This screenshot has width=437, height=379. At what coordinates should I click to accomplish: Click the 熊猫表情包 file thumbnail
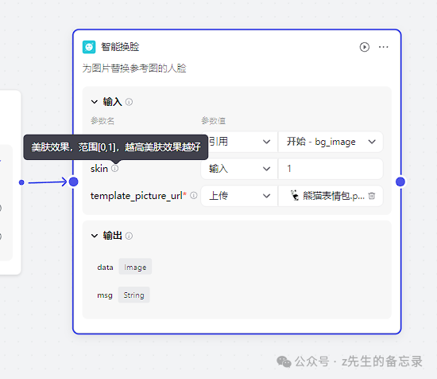click(294, 196)
